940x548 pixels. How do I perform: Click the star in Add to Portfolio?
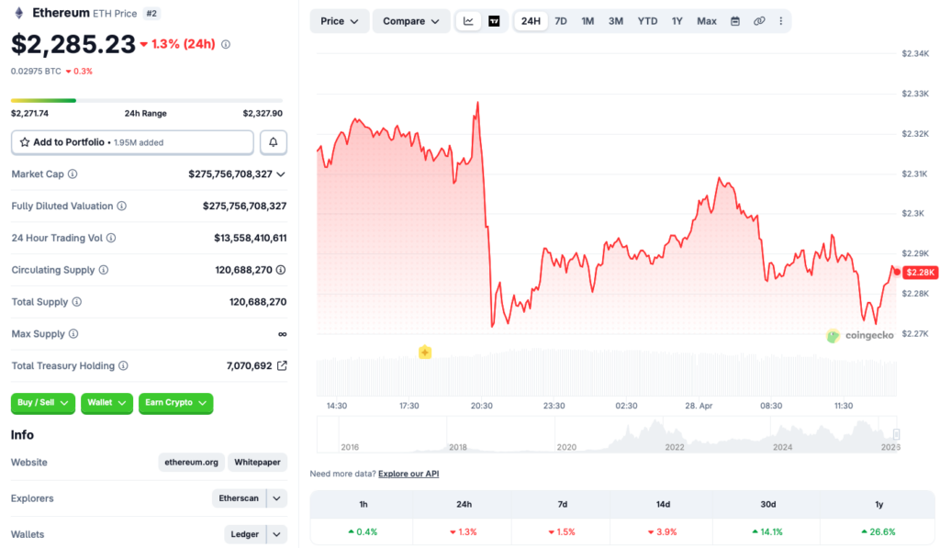[x=25, y=142]
